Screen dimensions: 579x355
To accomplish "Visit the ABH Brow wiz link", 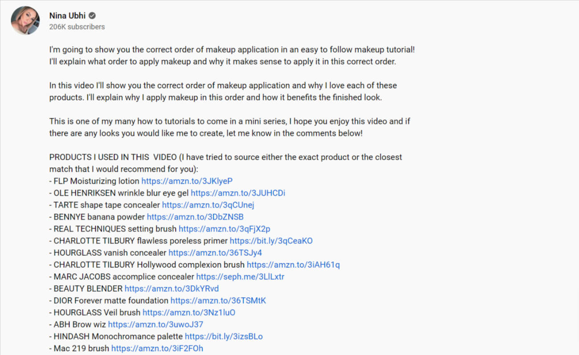I will [155, 325].
